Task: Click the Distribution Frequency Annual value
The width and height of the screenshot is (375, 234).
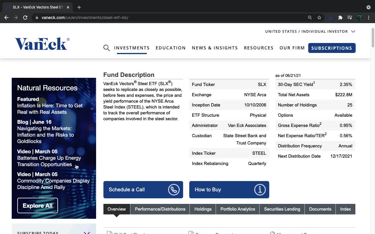Action: (345, 146)
